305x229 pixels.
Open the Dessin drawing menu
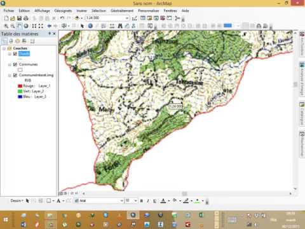coord(17,200)
